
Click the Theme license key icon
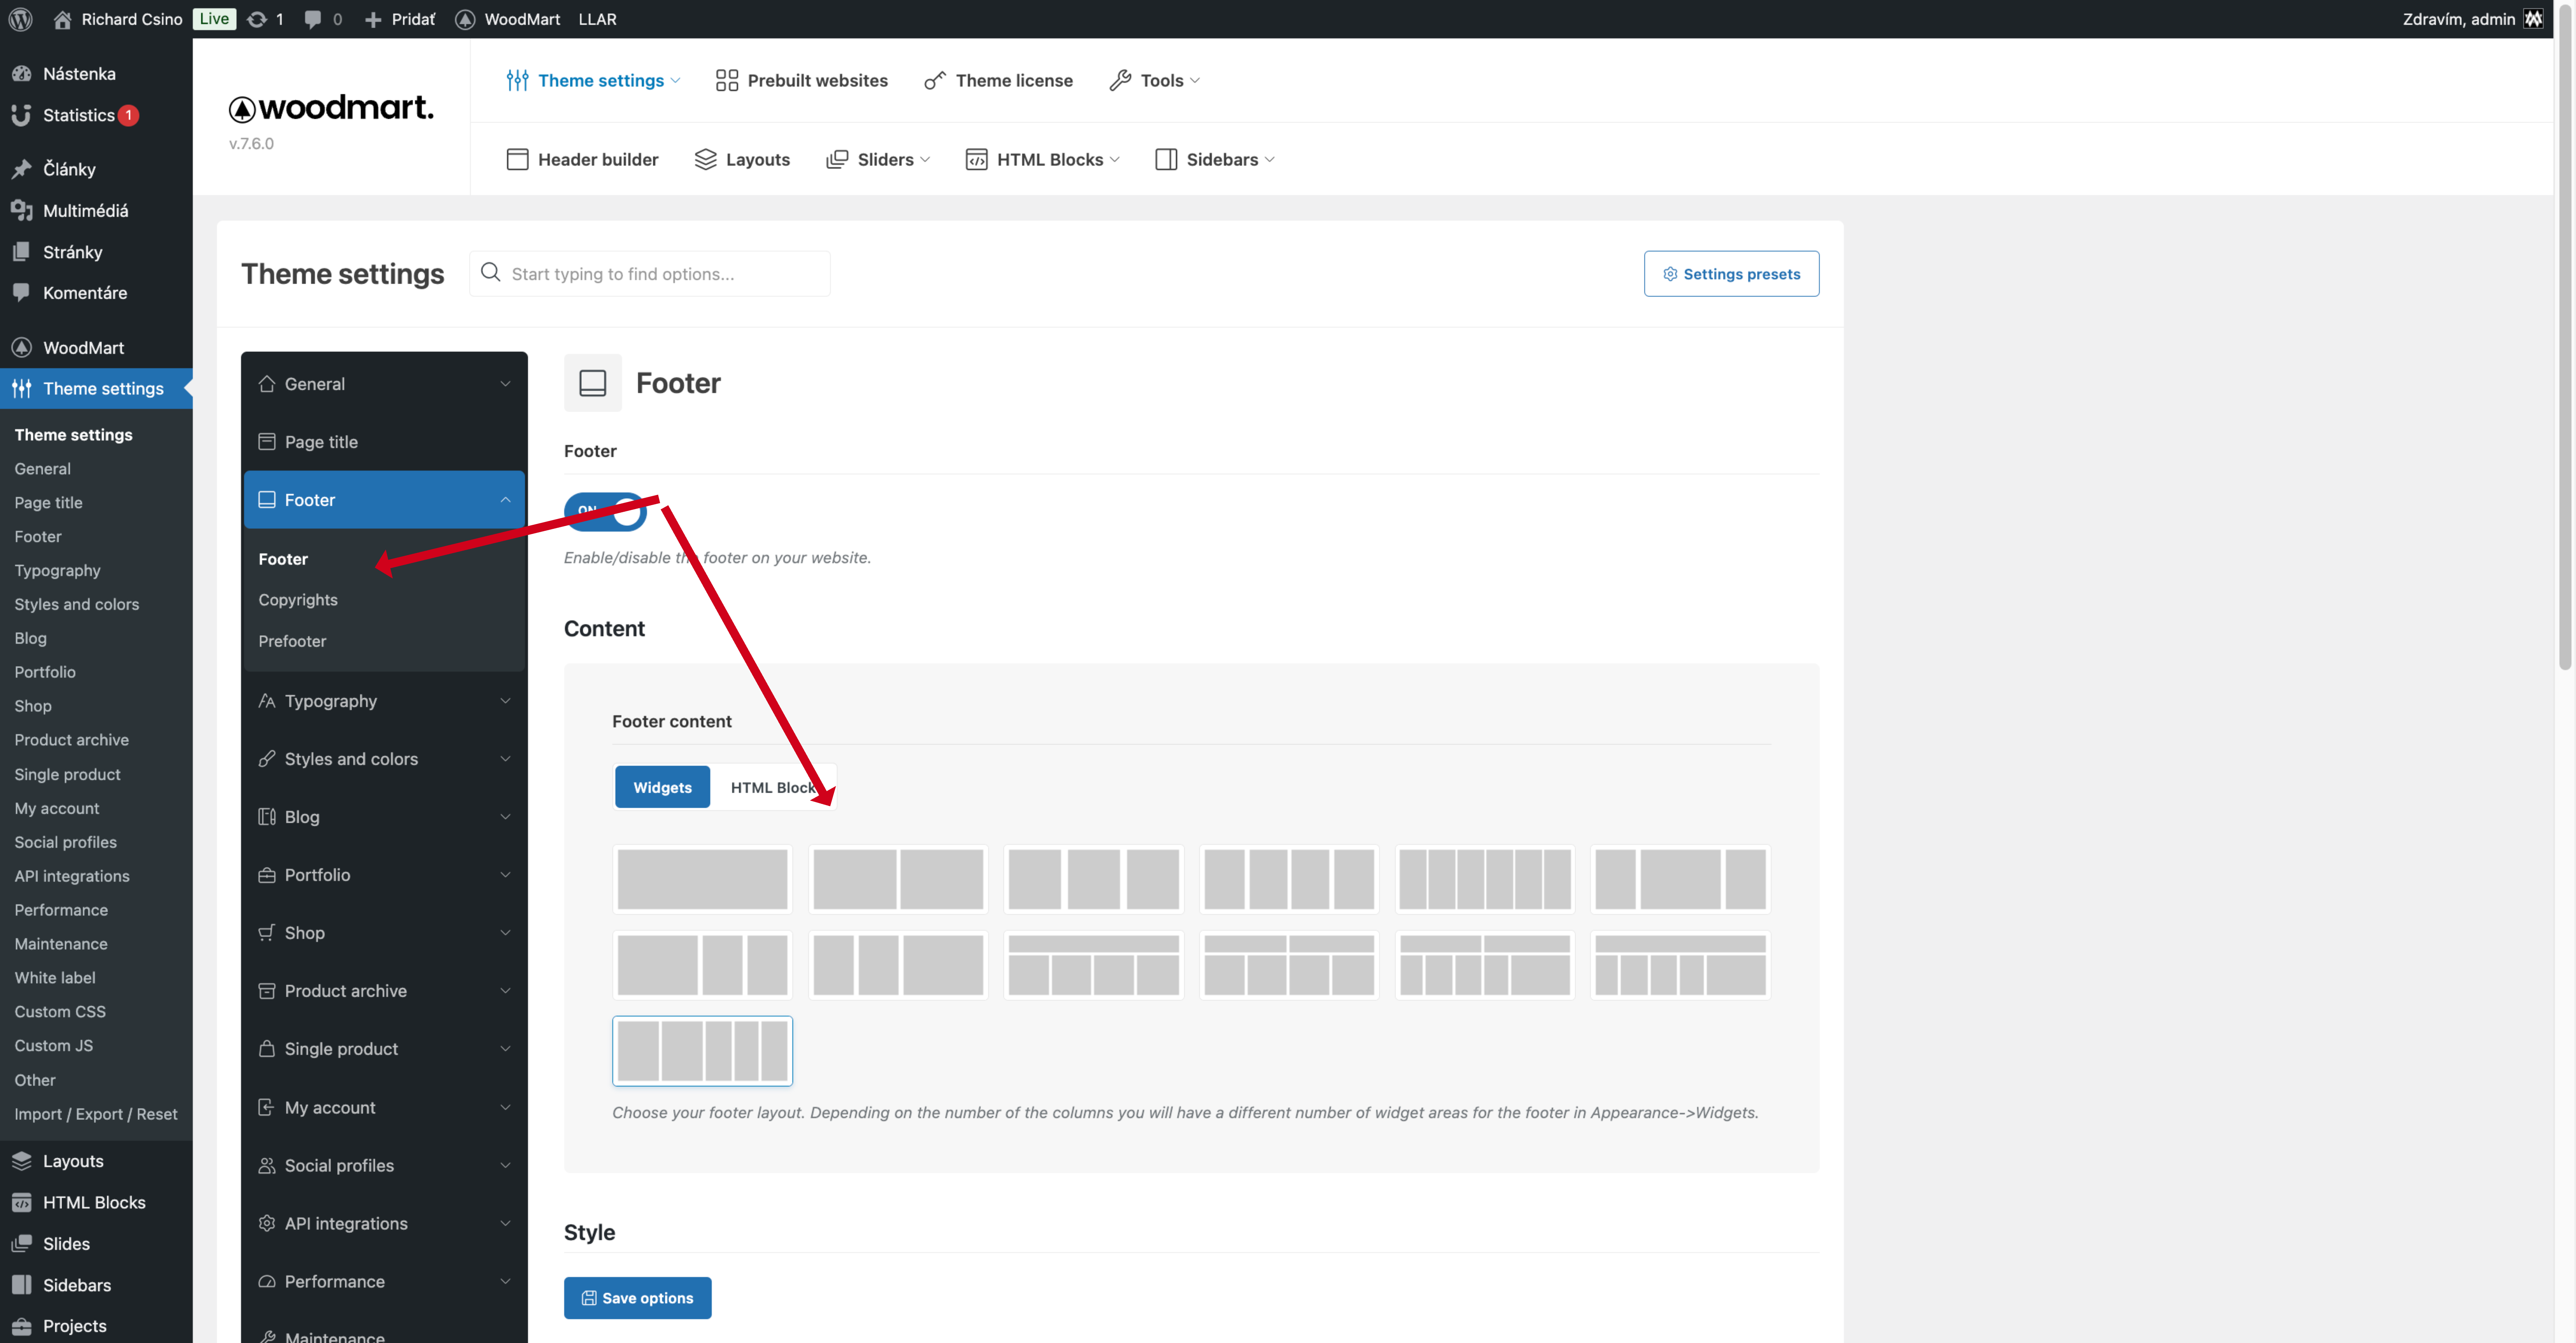click(935, 80)
